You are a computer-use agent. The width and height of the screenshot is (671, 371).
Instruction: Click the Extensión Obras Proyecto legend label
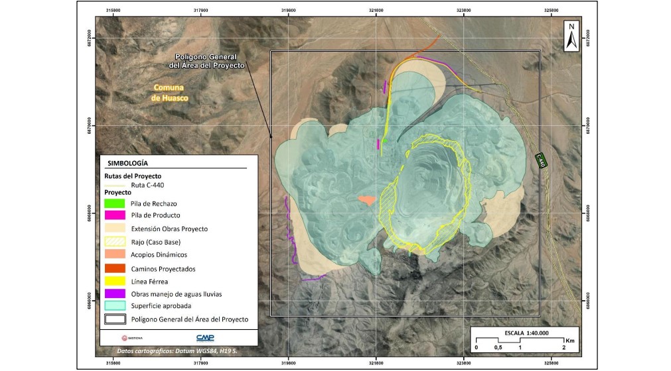point(169,229)
